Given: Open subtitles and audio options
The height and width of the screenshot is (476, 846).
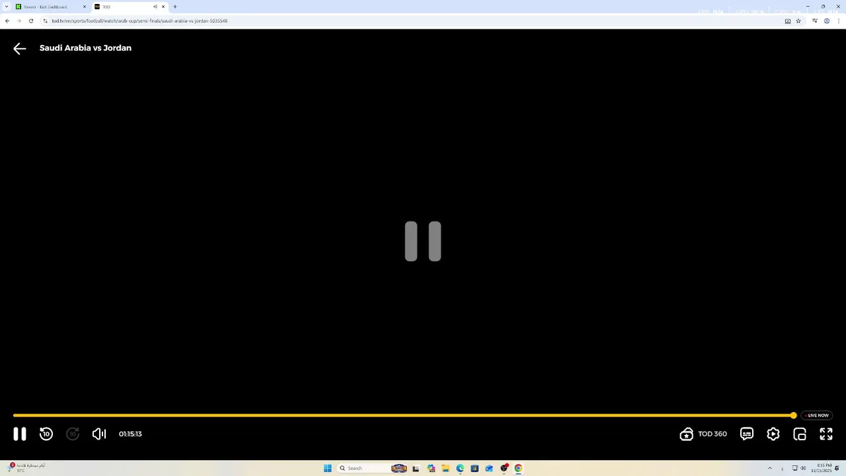Looking at the screenshot, I should (747, 434).
